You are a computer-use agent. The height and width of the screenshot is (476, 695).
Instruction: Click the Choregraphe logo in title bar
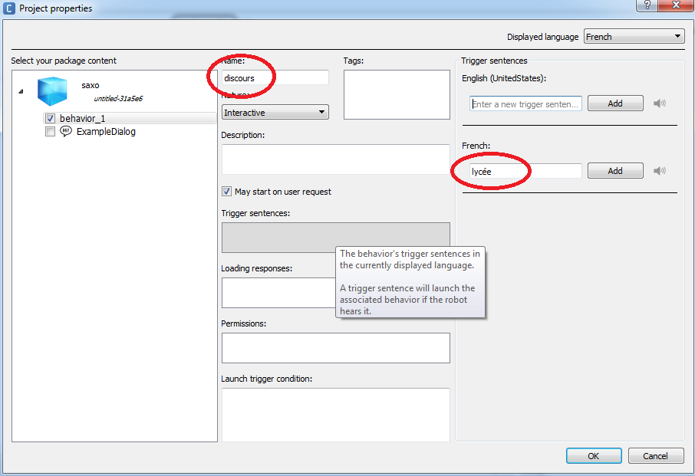pos(9,8)
